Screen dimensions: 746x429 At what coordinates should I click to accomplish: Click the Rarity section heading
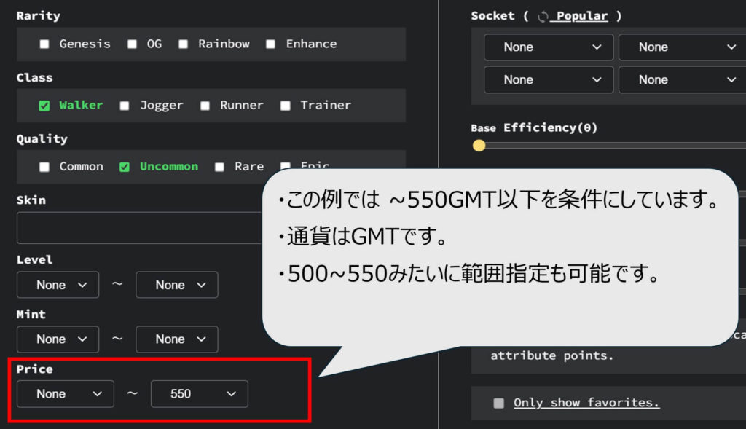tap(39, 16)
